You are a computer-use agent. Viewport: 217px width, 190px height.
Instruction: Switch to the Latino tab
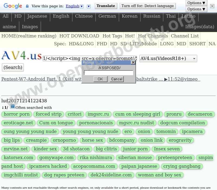pos(189,16)
